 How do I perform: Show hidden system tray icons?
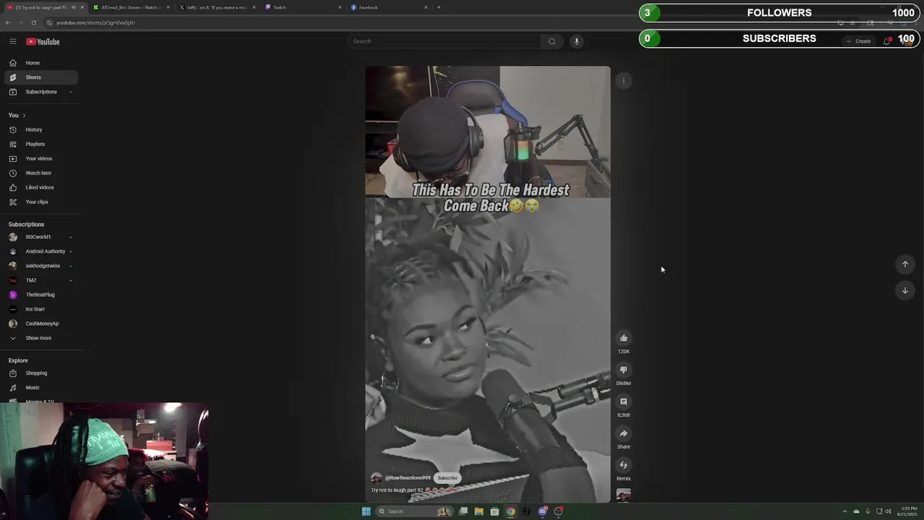pyautogui.click(x=845, y=511)
